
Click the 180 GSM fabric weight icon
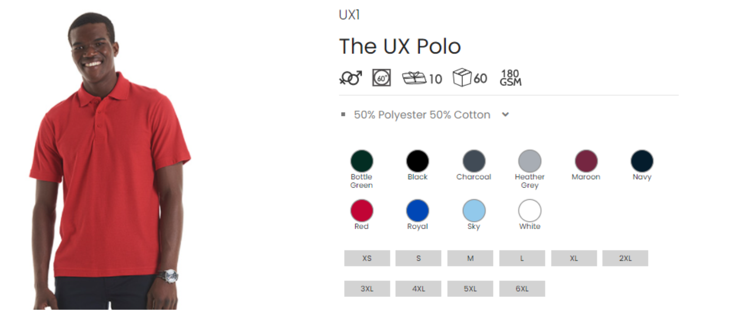coord(510,78)
